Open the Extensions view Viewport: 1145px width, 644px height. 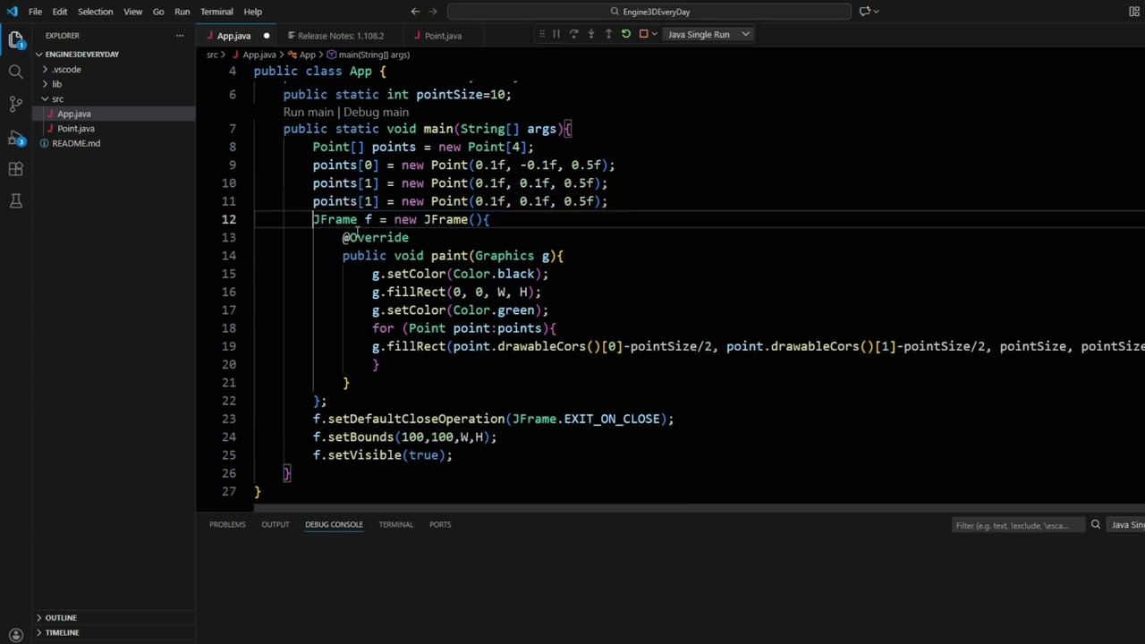16,169
